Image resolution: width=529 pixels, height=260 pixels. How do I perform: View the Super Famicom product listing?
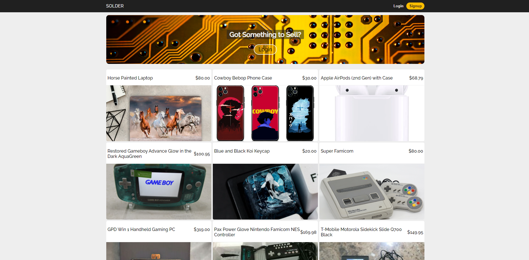(337, 151)
